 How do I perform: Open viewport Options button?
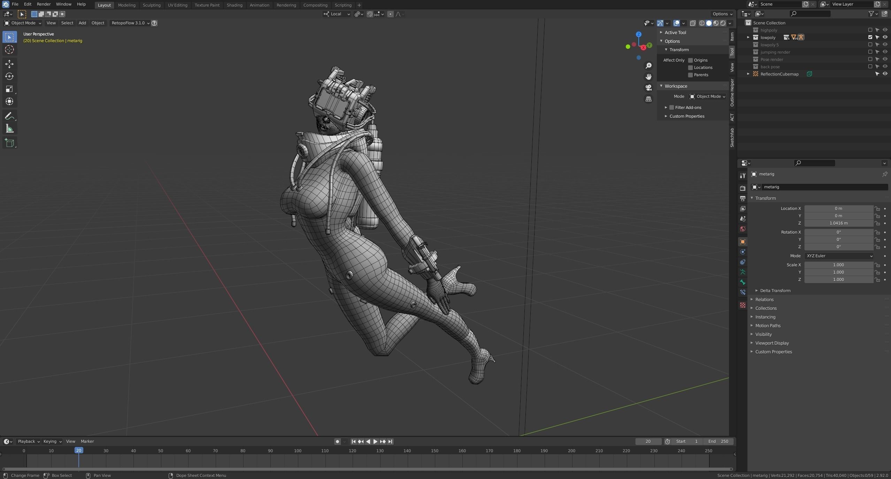722,14
